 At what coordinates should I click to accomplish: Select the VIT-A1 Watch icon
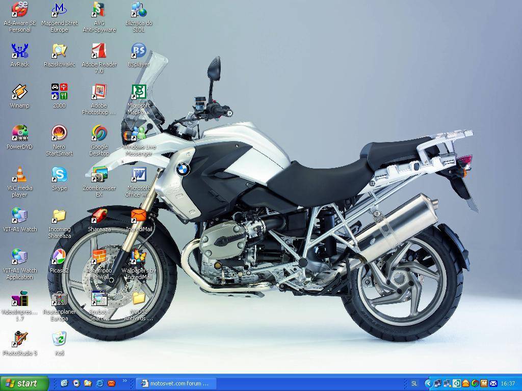click(x=20, y=220)
